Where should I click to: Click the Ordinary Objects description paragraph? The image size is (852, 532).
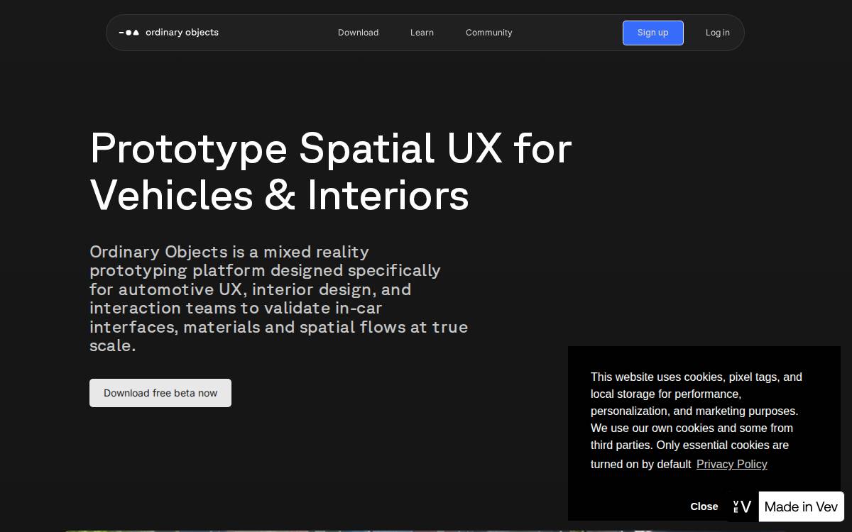pyautogui.click(x=278, y=299)
